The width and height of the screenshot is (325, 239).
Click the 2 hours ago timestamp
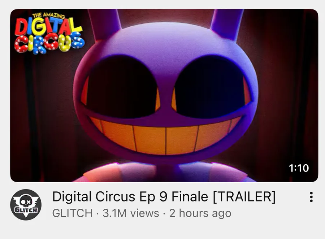[x=200, y=213]
